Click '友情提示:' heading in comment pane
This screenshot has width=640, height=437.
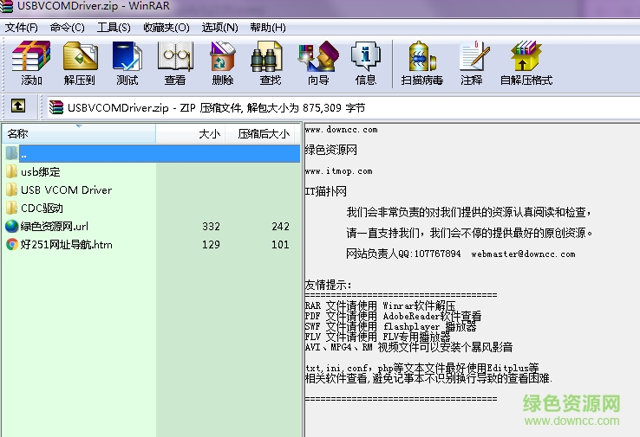(x=328, y=285)
